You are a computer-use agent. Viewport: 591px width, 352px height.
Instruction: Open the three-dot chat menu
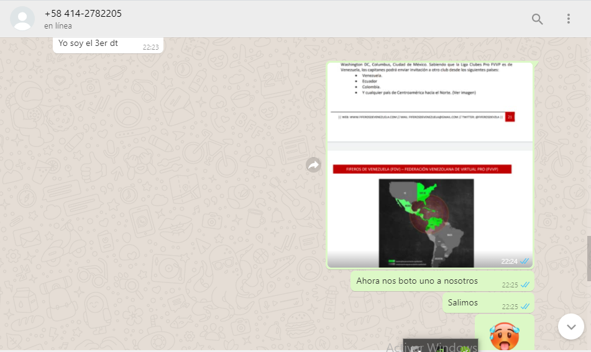click(569, 19)
